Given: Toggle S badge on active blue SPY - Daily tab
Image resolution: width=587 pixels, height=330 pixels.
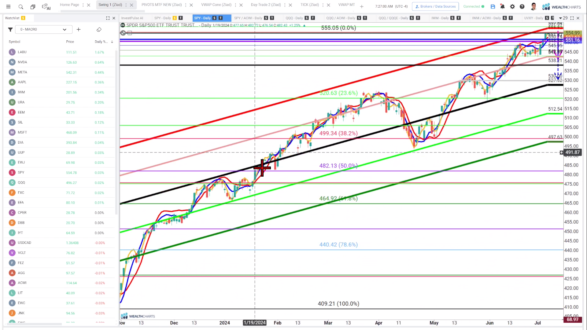Looking at the screenshot, I should coord(214,18).
